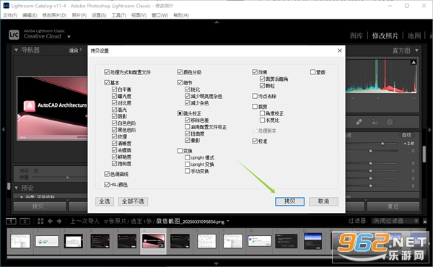Toggle the 颜色分级 checkbox
The height and width of the screenshot is (267, 433).
[180, 72]
